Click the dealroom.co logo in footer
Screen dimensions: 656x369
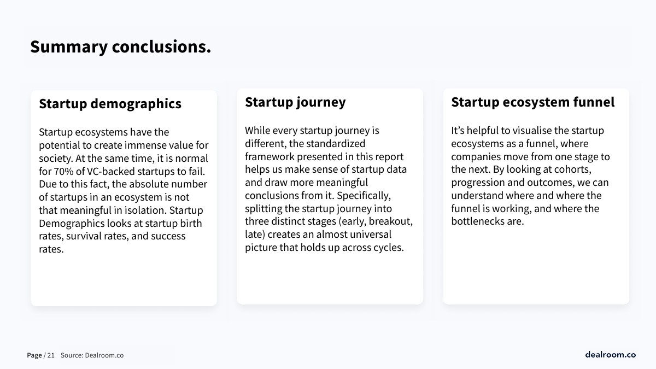(610, 355)
